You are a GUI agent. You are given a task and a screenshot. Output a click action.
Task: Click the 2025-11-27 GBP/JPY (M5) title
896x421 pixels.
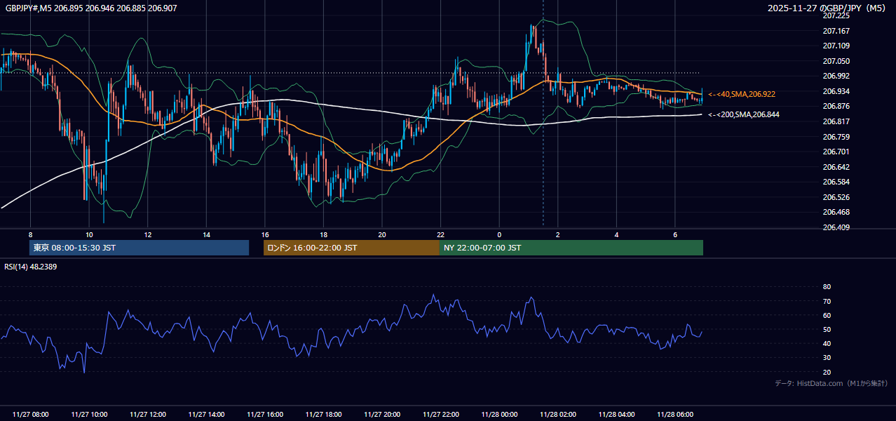[x=827, y=8]
